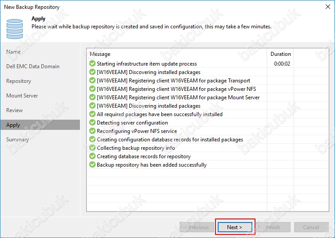Click success icon for package Mount Server row
The height and width of the screenshot is (238, 335).
[92, 97]
